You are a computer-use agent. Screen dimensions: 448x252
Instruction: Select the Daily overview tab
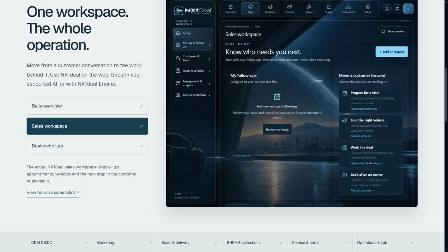click(x=87, y=106)
